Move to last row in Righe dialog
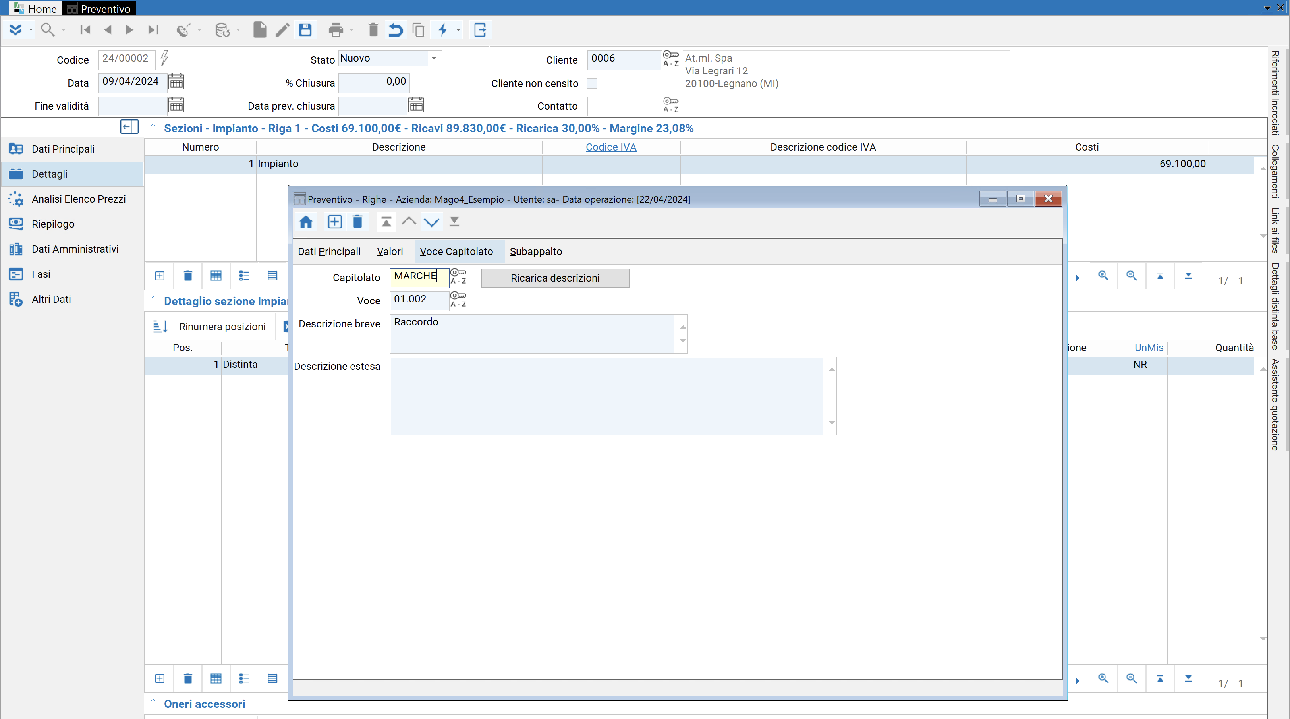Image resolution: width=1290 pixels, height=719 pixels. 454,222
